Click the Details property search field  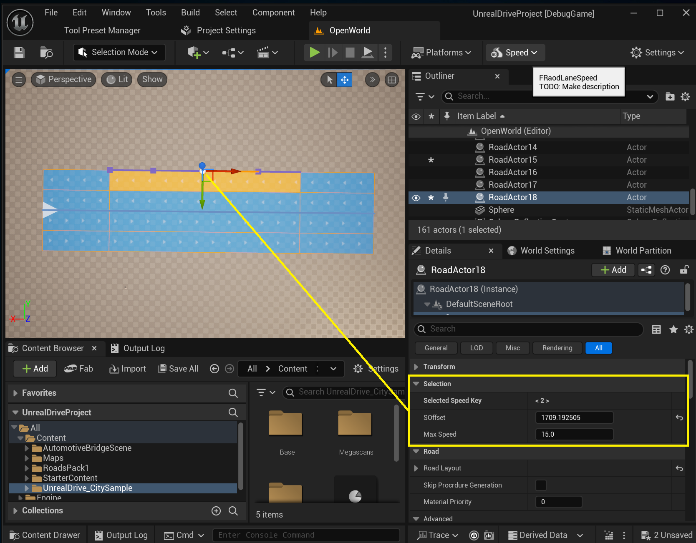528,329
